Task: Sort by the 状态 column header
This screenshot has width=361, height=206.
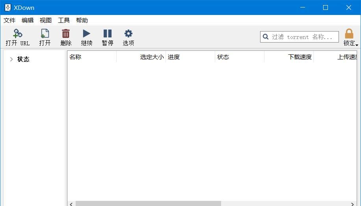Action: [240, 57]
